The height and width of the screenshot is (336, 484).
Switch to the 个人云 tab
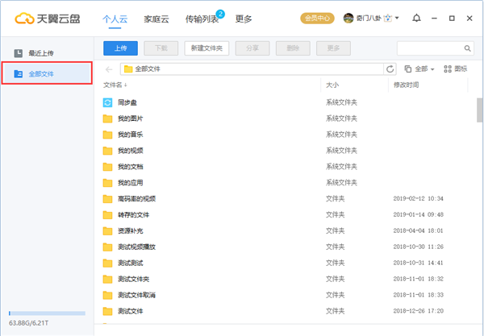(115, 19)
